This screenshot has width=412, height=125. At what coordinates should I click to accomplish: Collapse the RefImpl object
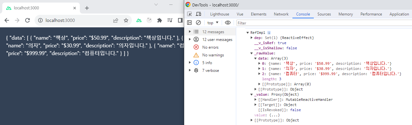pyautogui.click(x=248, y=33)
